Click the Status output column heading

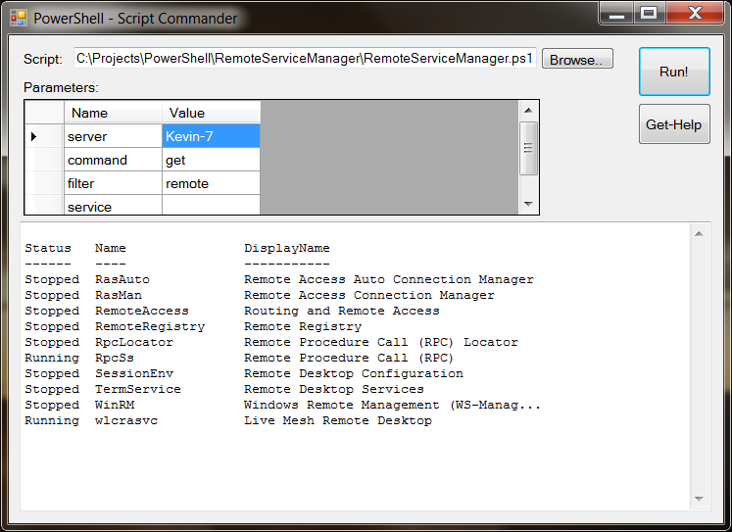tap(48, 248)
